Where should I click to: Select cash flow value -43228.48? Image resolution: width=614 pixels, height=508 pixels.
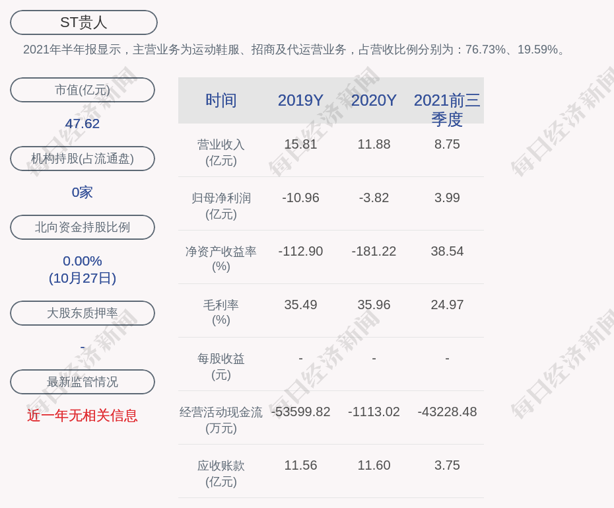click(447, 412)
